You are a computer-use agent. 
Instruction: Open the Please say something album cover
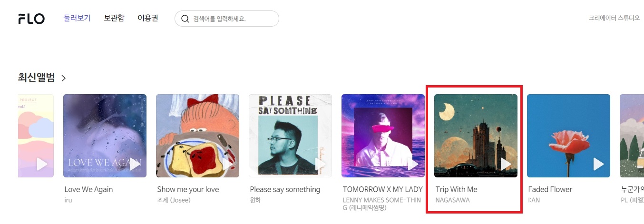pos(290,136)
